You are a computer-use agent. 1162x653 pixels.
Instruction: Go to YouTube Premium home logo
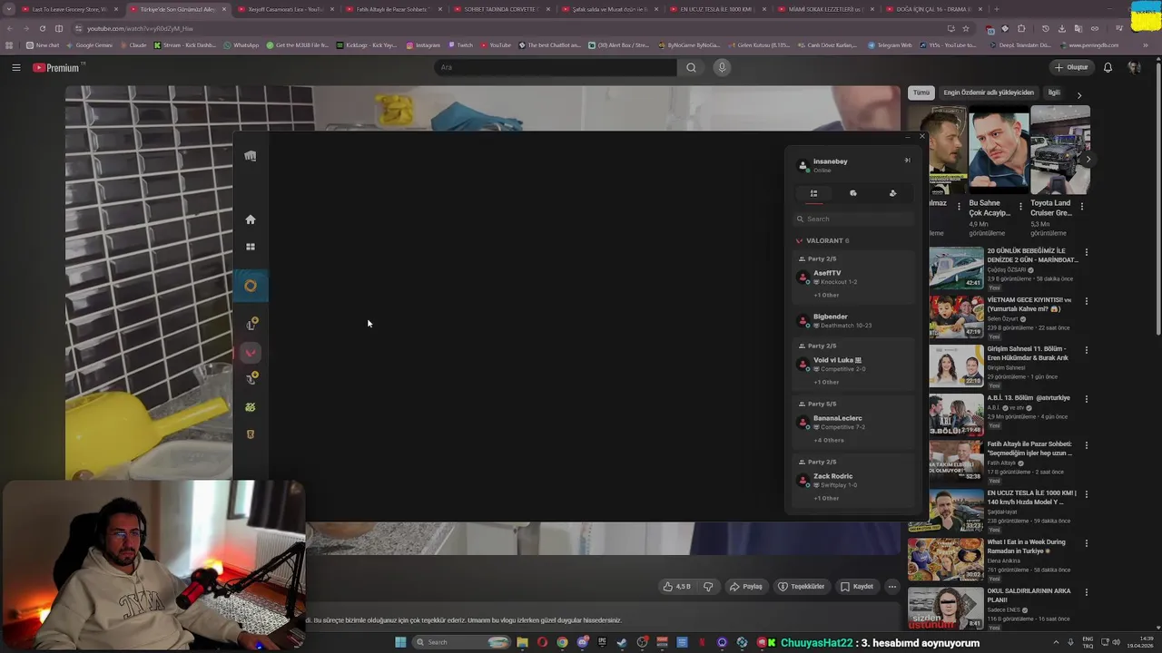[x=56, y=67]
